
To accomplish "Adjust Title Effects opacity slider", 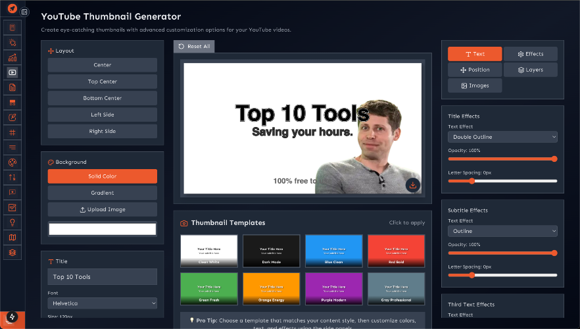I will (x=502, y=159).
